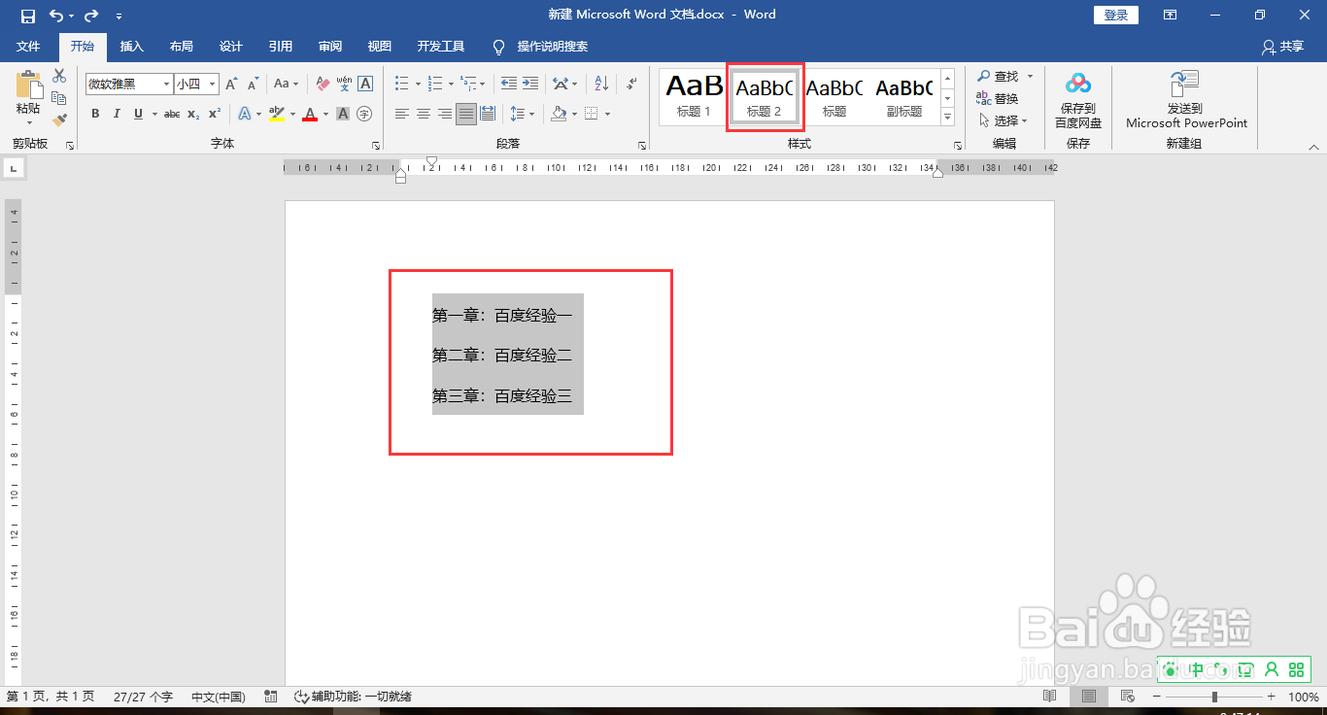Shrink font size with smaller A icon
This screenshot has width=1327, height=715.
point(253,85)
